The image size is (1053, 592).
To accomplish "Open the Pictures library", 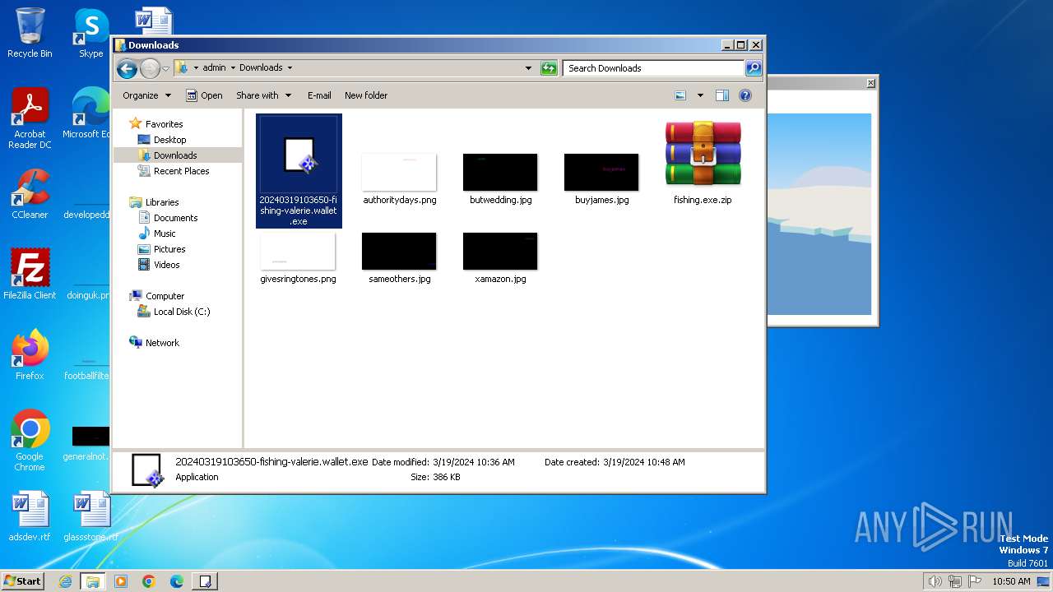I will (x=169, y=249).
